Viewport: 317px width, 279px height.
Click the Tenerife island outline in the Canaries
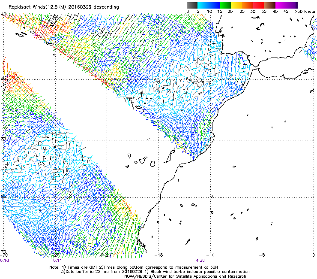143,160
